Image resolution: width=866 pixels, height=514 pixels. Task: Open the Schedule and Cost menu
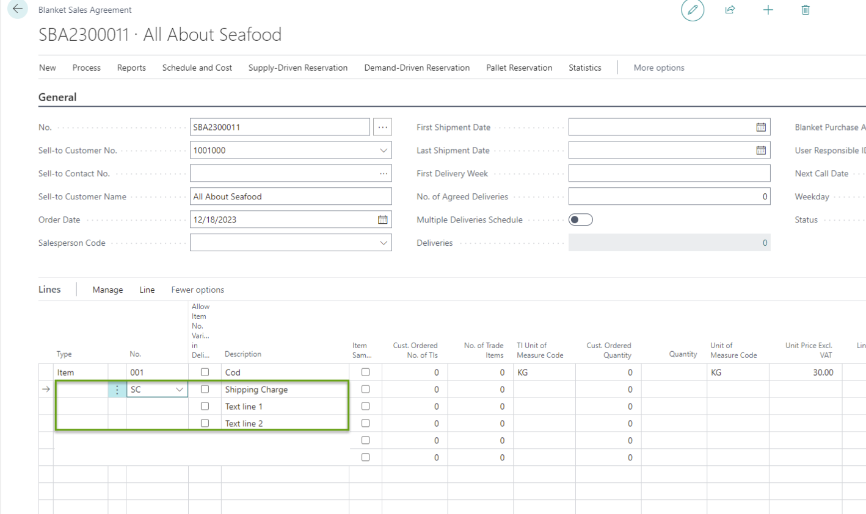(x=197, y=68)
